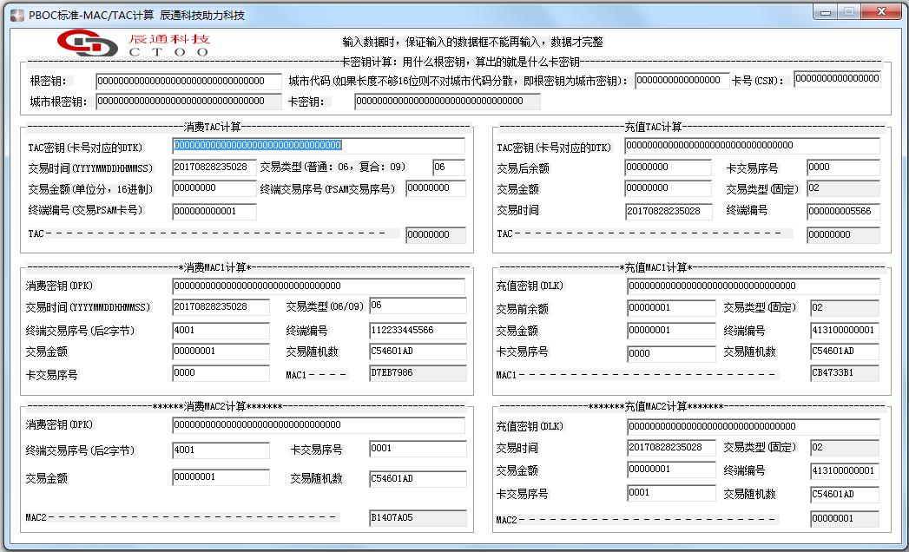The image size is (909, 552).
Task: Maximize the PBOC MAC/TAC window
Action: coord(849,11)
